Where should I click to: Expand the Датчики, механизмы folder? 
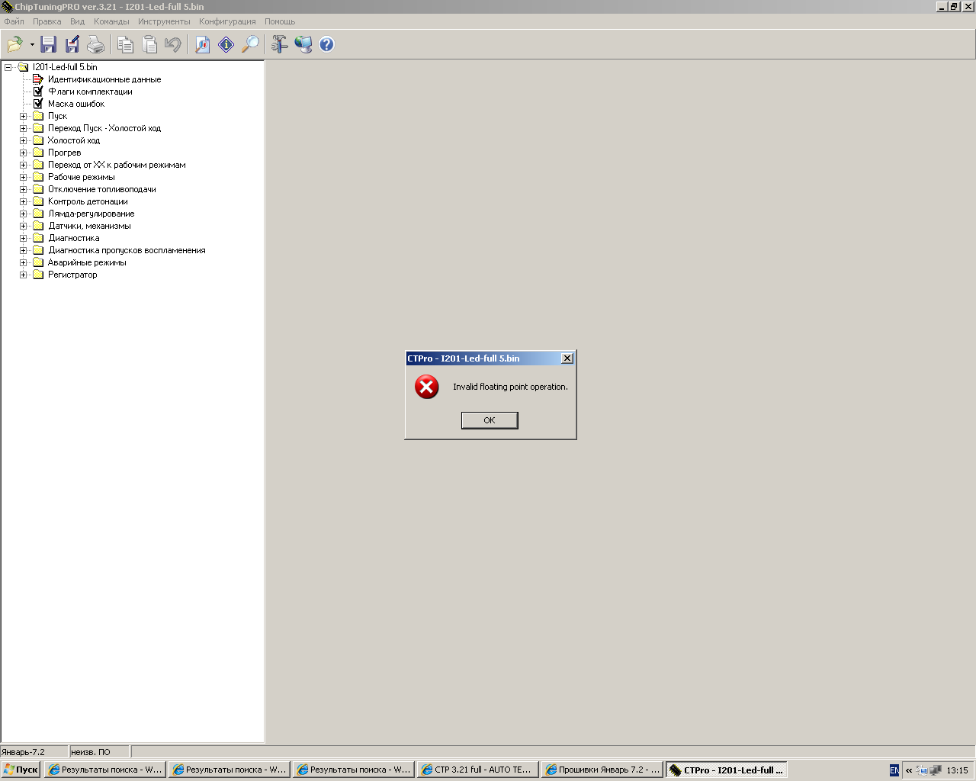(x=23, y=226)
